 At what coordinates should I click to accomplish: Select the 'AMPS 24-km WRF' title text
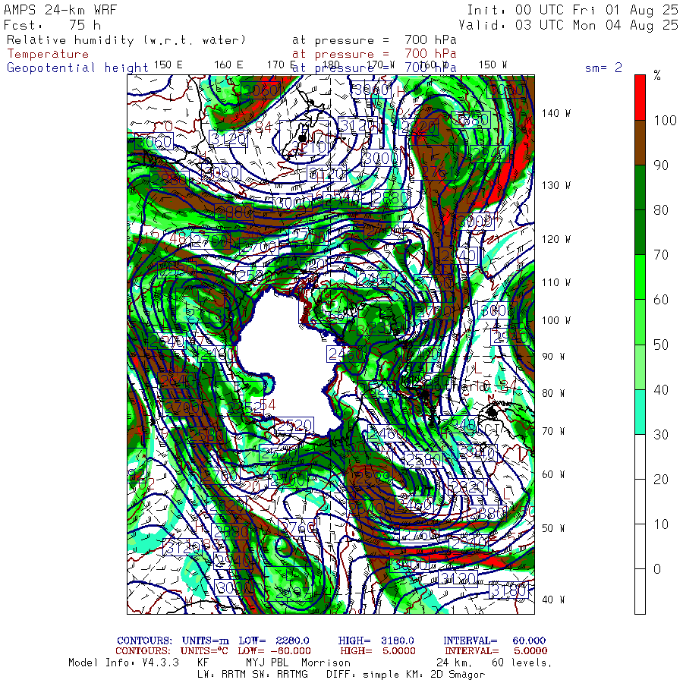60,10
